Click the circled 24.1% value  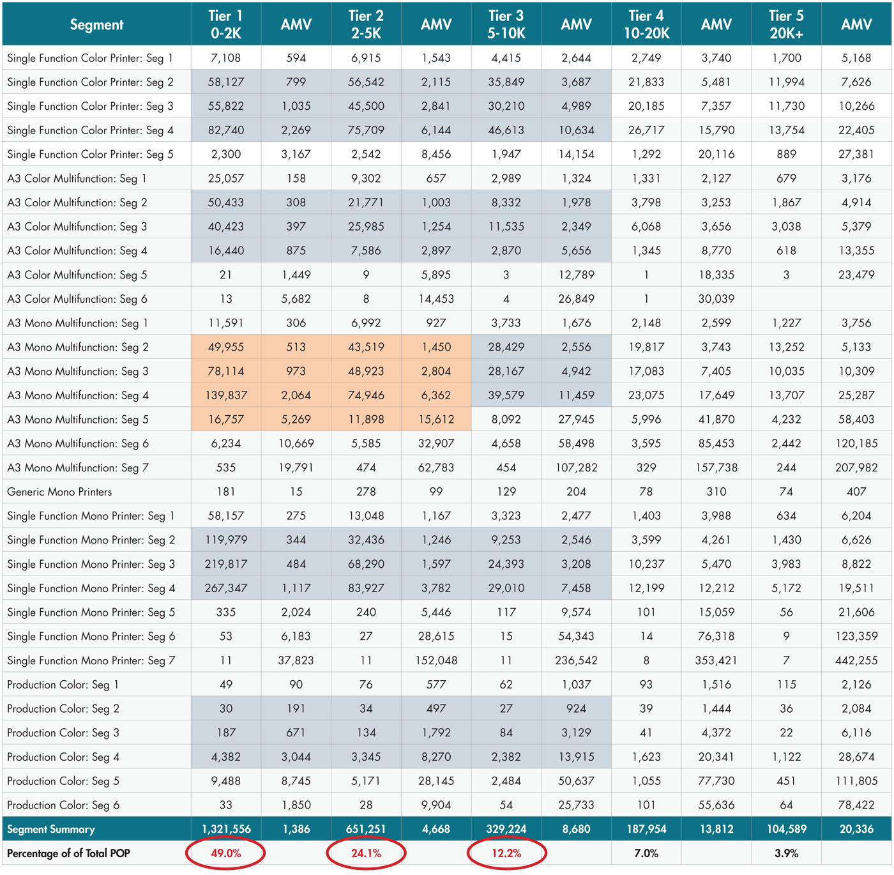(366, 853)
